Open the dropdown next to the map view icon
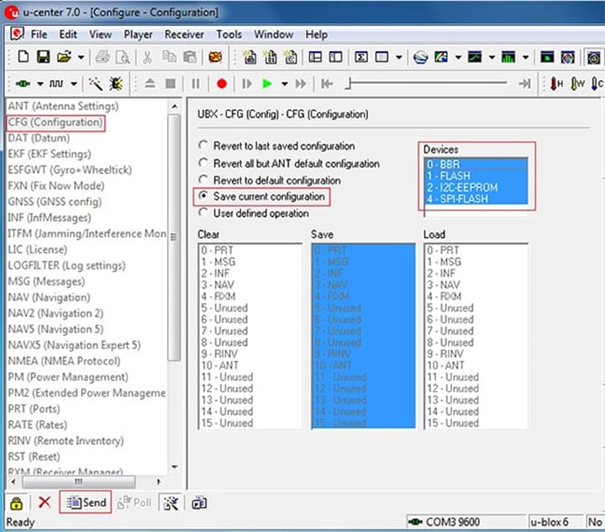The width and height of the screenshot is (605, 532). 458,57
